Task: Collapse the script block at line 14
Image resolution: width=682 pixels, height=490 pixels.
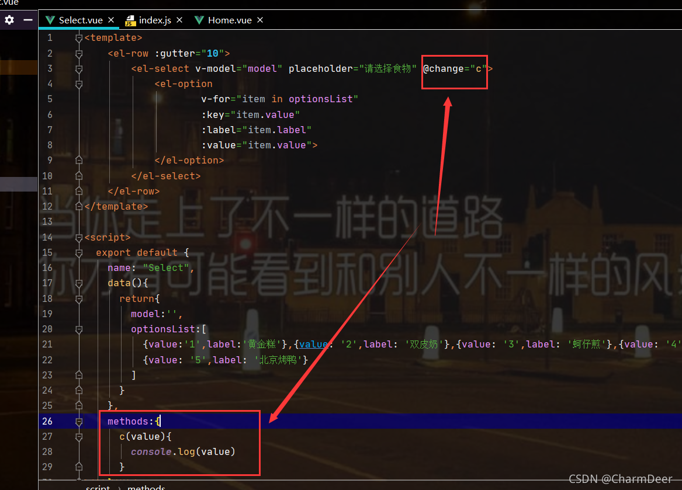Action: click(x=79, y=238)
